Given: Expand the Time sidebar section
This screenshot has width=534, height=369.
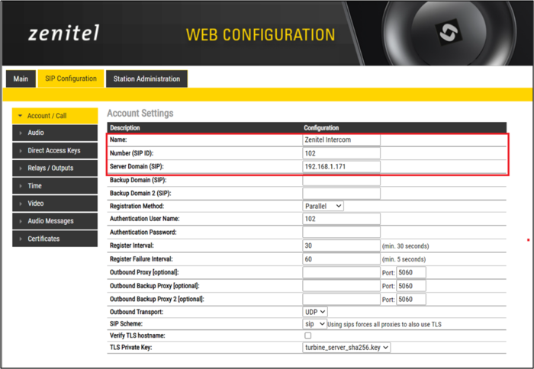Looking at the screenshot, I should click(x=55, y=186).
